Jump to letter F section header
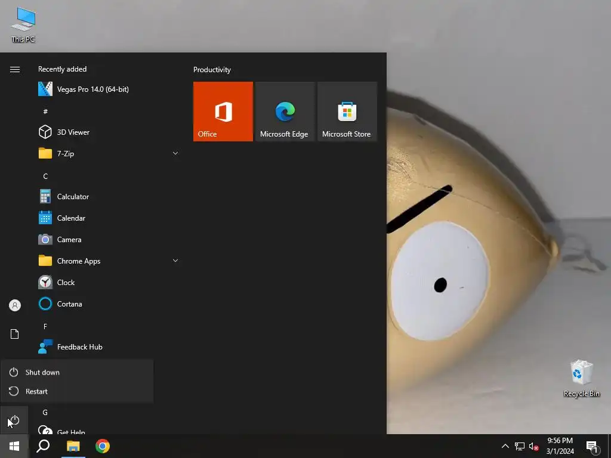Screen dimensions: 611x458 [x=45, y=326]
